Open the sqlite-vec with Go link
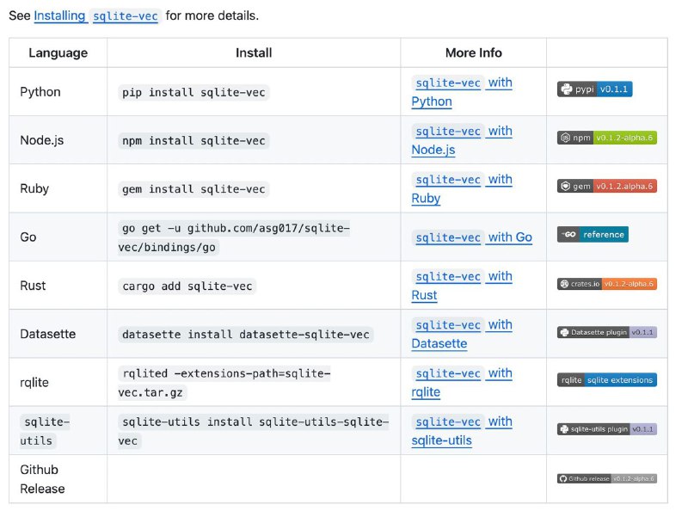688x517 pixels. tap(472, 237)
